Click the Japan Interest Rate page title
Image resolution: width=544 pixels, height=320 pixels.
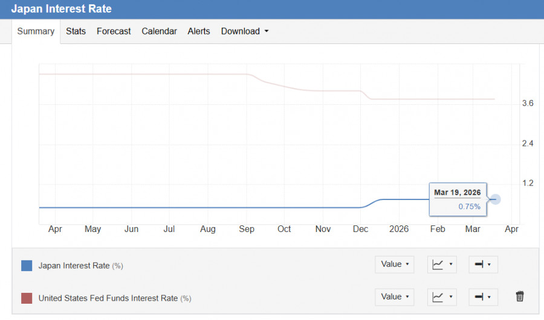[x=62, y=9]
